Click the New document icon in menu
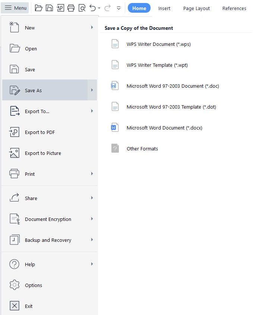Image resolution: width=253 pixels, height=315 pixels. [x=14, y=27]
